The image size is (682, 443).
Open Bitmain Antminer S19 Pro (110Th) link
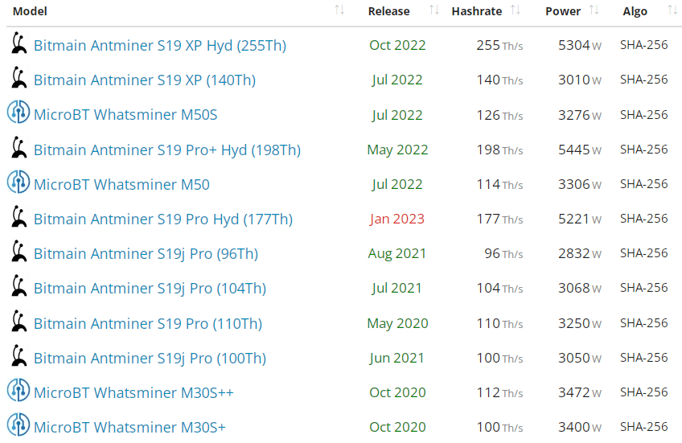(148, 323)
